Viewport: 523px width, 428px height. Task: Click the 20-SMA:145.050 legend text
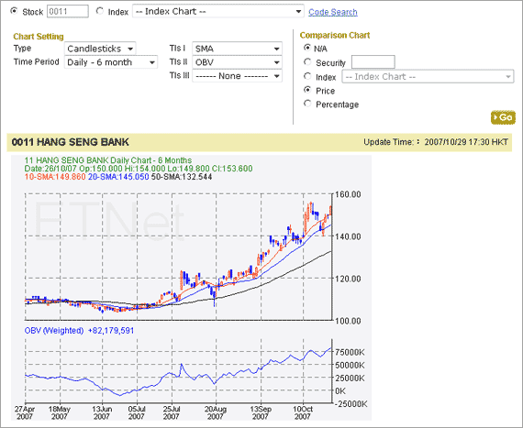point(118,177)
